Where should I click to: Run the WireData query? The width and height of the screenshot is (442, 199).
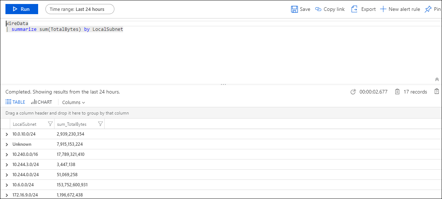(22, 9)
